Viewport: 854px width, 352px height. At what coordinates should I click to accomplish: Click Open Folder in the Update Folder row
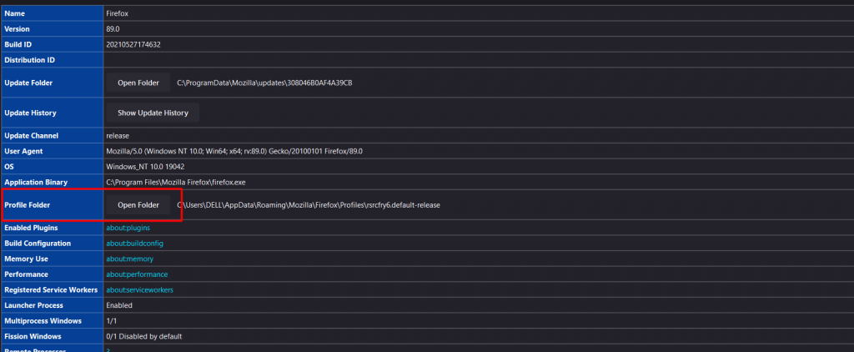tap(138, 83)
